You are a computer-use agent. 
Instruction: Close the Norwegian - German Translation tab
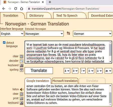43,2
